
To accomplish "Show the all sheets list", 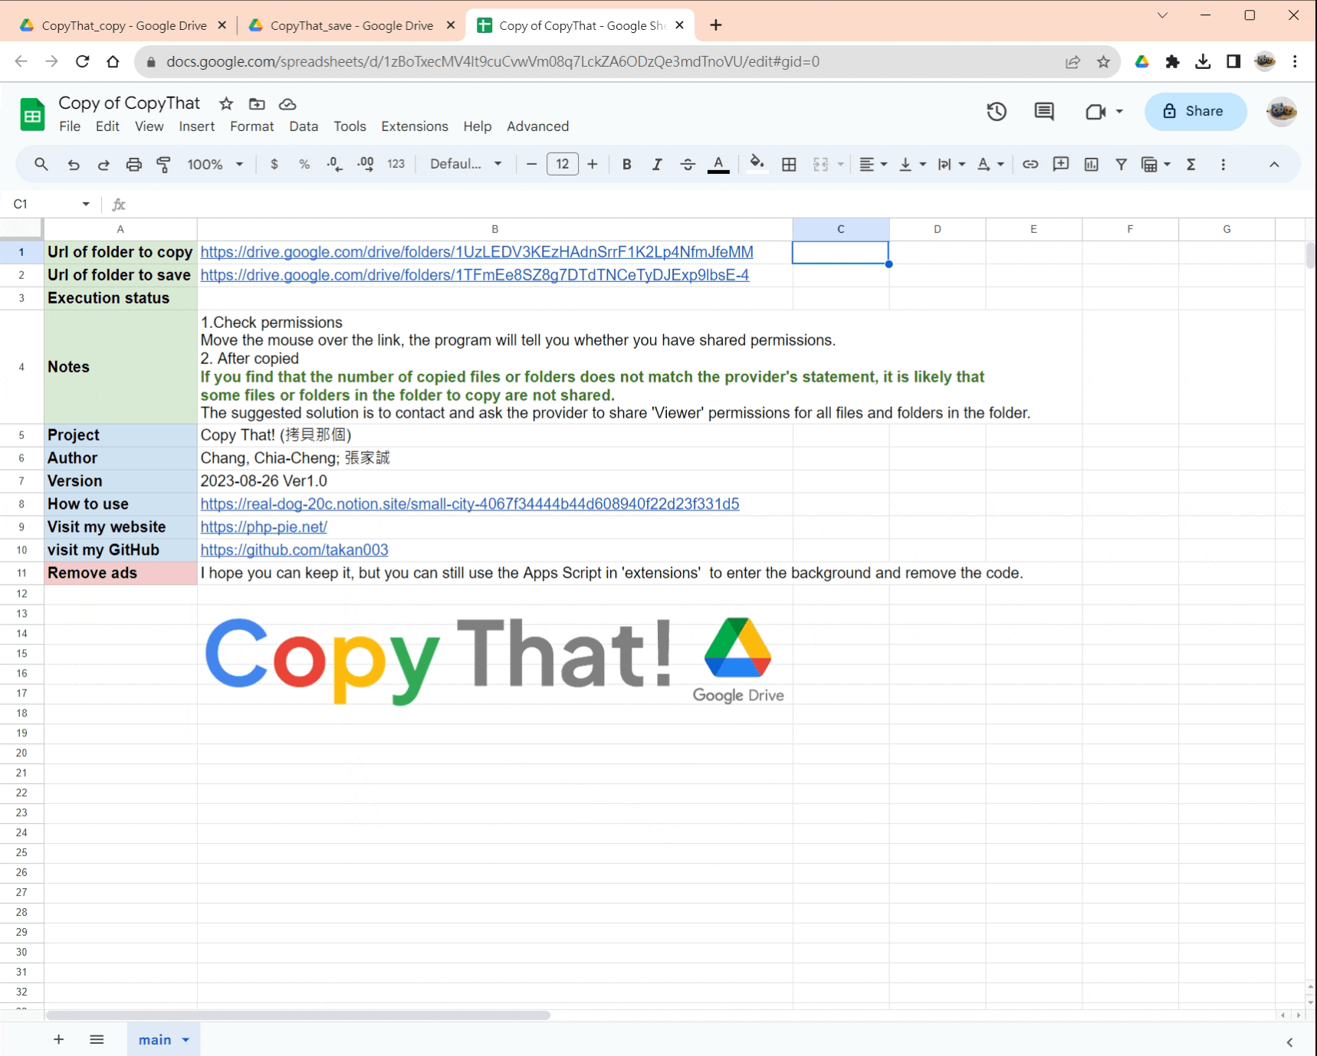I will pyautogui.click(x=97, y=1040).
